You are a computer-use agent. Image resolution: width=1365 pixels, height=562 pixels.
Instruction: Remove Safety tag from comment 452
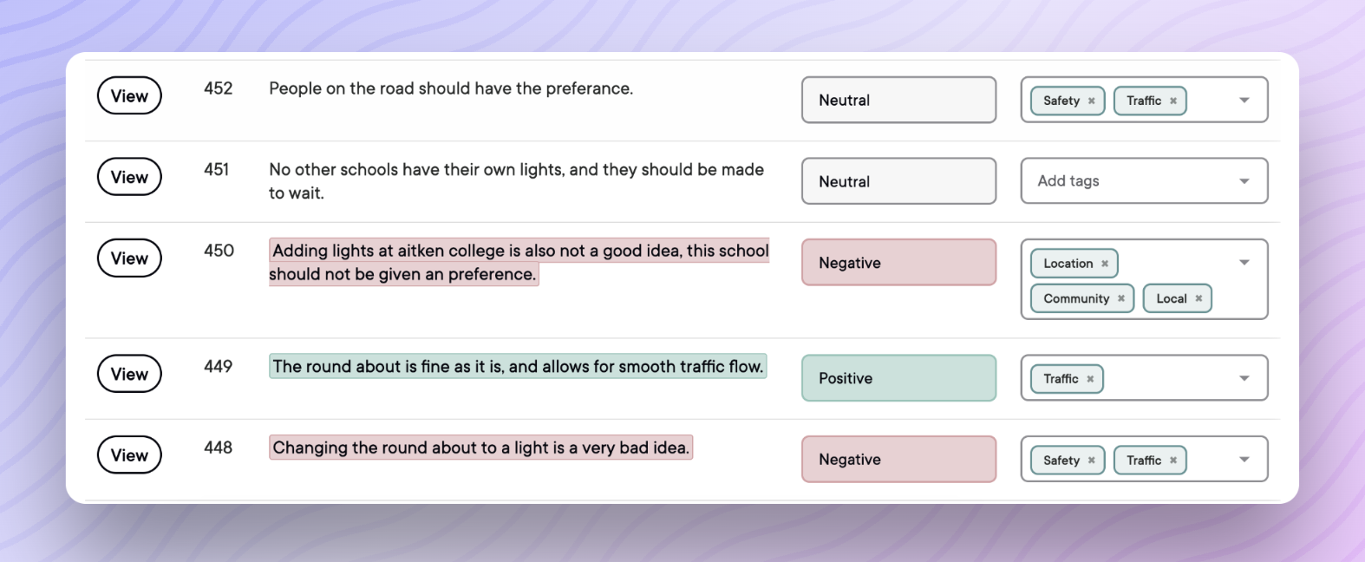click(1091, 101)
